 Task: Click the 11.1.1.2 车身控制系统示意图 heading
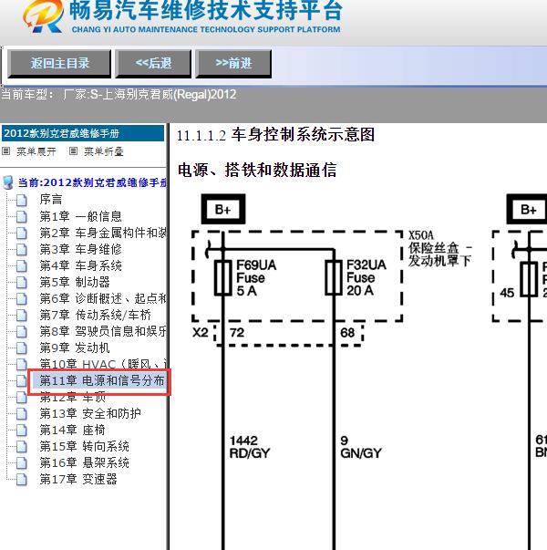(275, 135)
